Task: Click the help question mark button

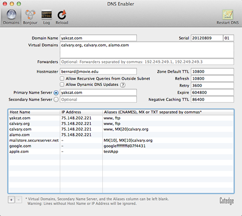Action: pyautogui.click(x=123, y=85)
